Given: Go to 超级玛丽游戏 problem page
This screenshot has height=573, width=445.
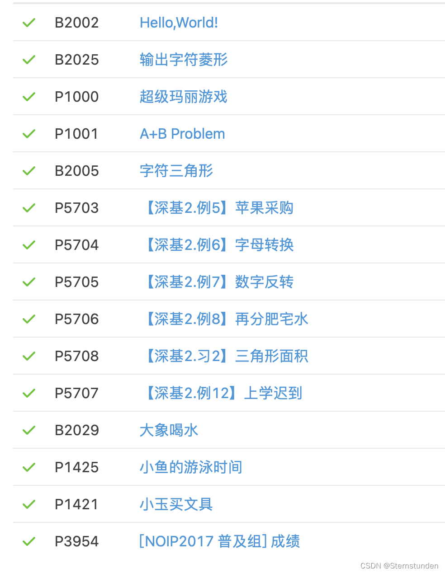Looking at the screenshot, I should point(184,97).
